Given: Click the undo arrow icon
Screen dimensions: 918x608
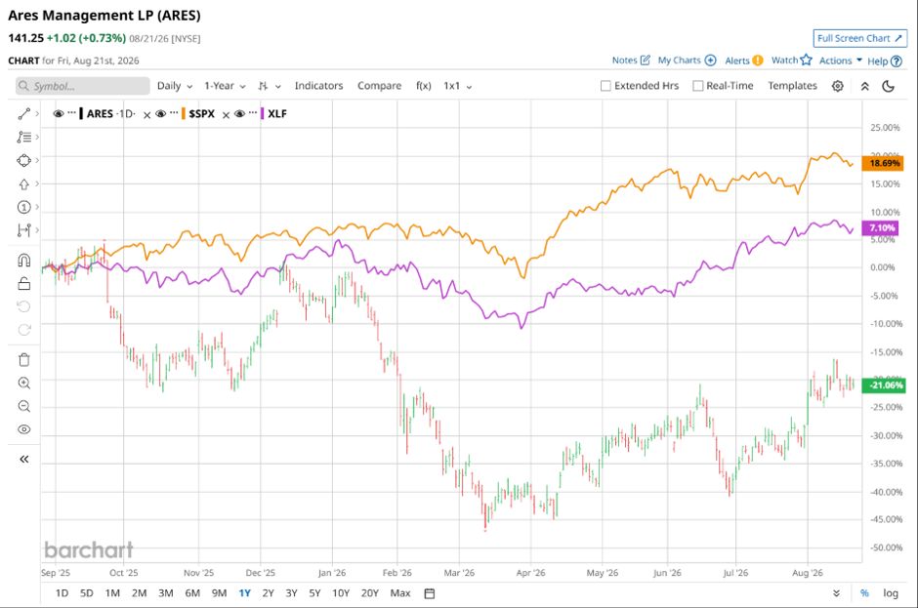Looking at the screenshot, I should [24, 306].
